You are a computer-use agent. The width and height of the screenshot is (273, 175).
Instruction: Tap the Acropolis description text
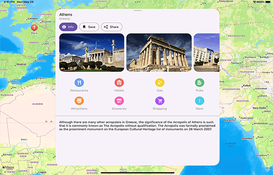pyautogui.click(x=136, y=126)
